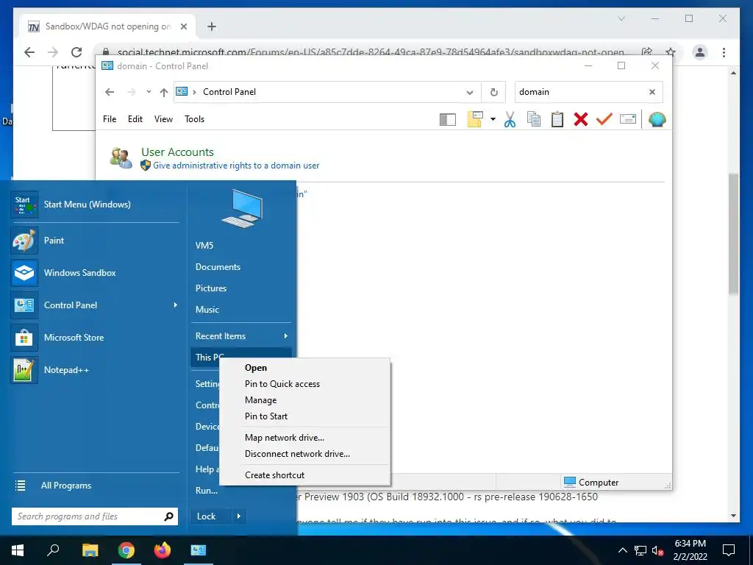Click Give administrative rights to a domain user
This screenshot has height=565, width=753.
236,166
